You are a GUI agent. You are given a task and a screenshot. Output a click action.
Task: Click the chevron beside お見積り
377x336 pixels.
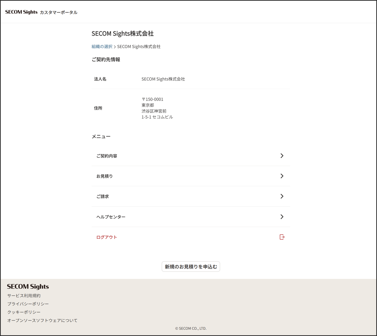click(282, 176)
